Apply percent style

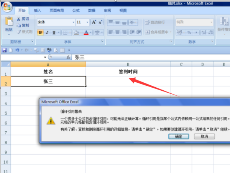click(189, 33)
